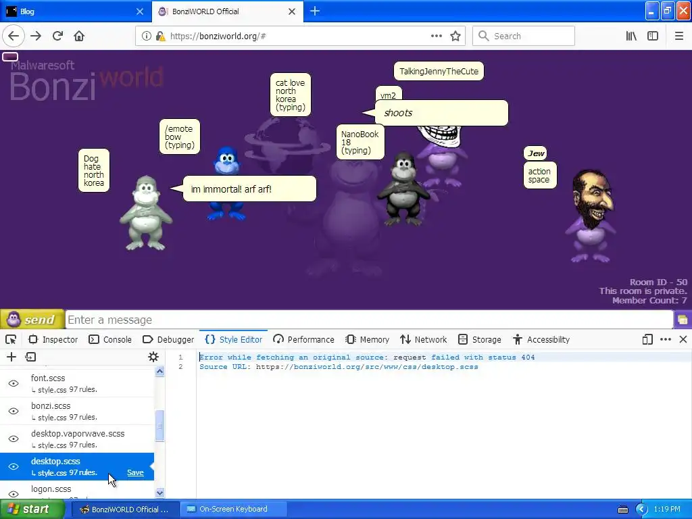Open the Accessibility tab

tap(541, 339)
